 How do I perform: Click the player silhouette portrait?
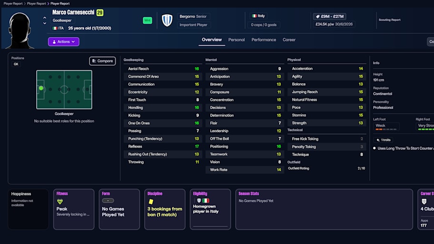tap(20, 30)
